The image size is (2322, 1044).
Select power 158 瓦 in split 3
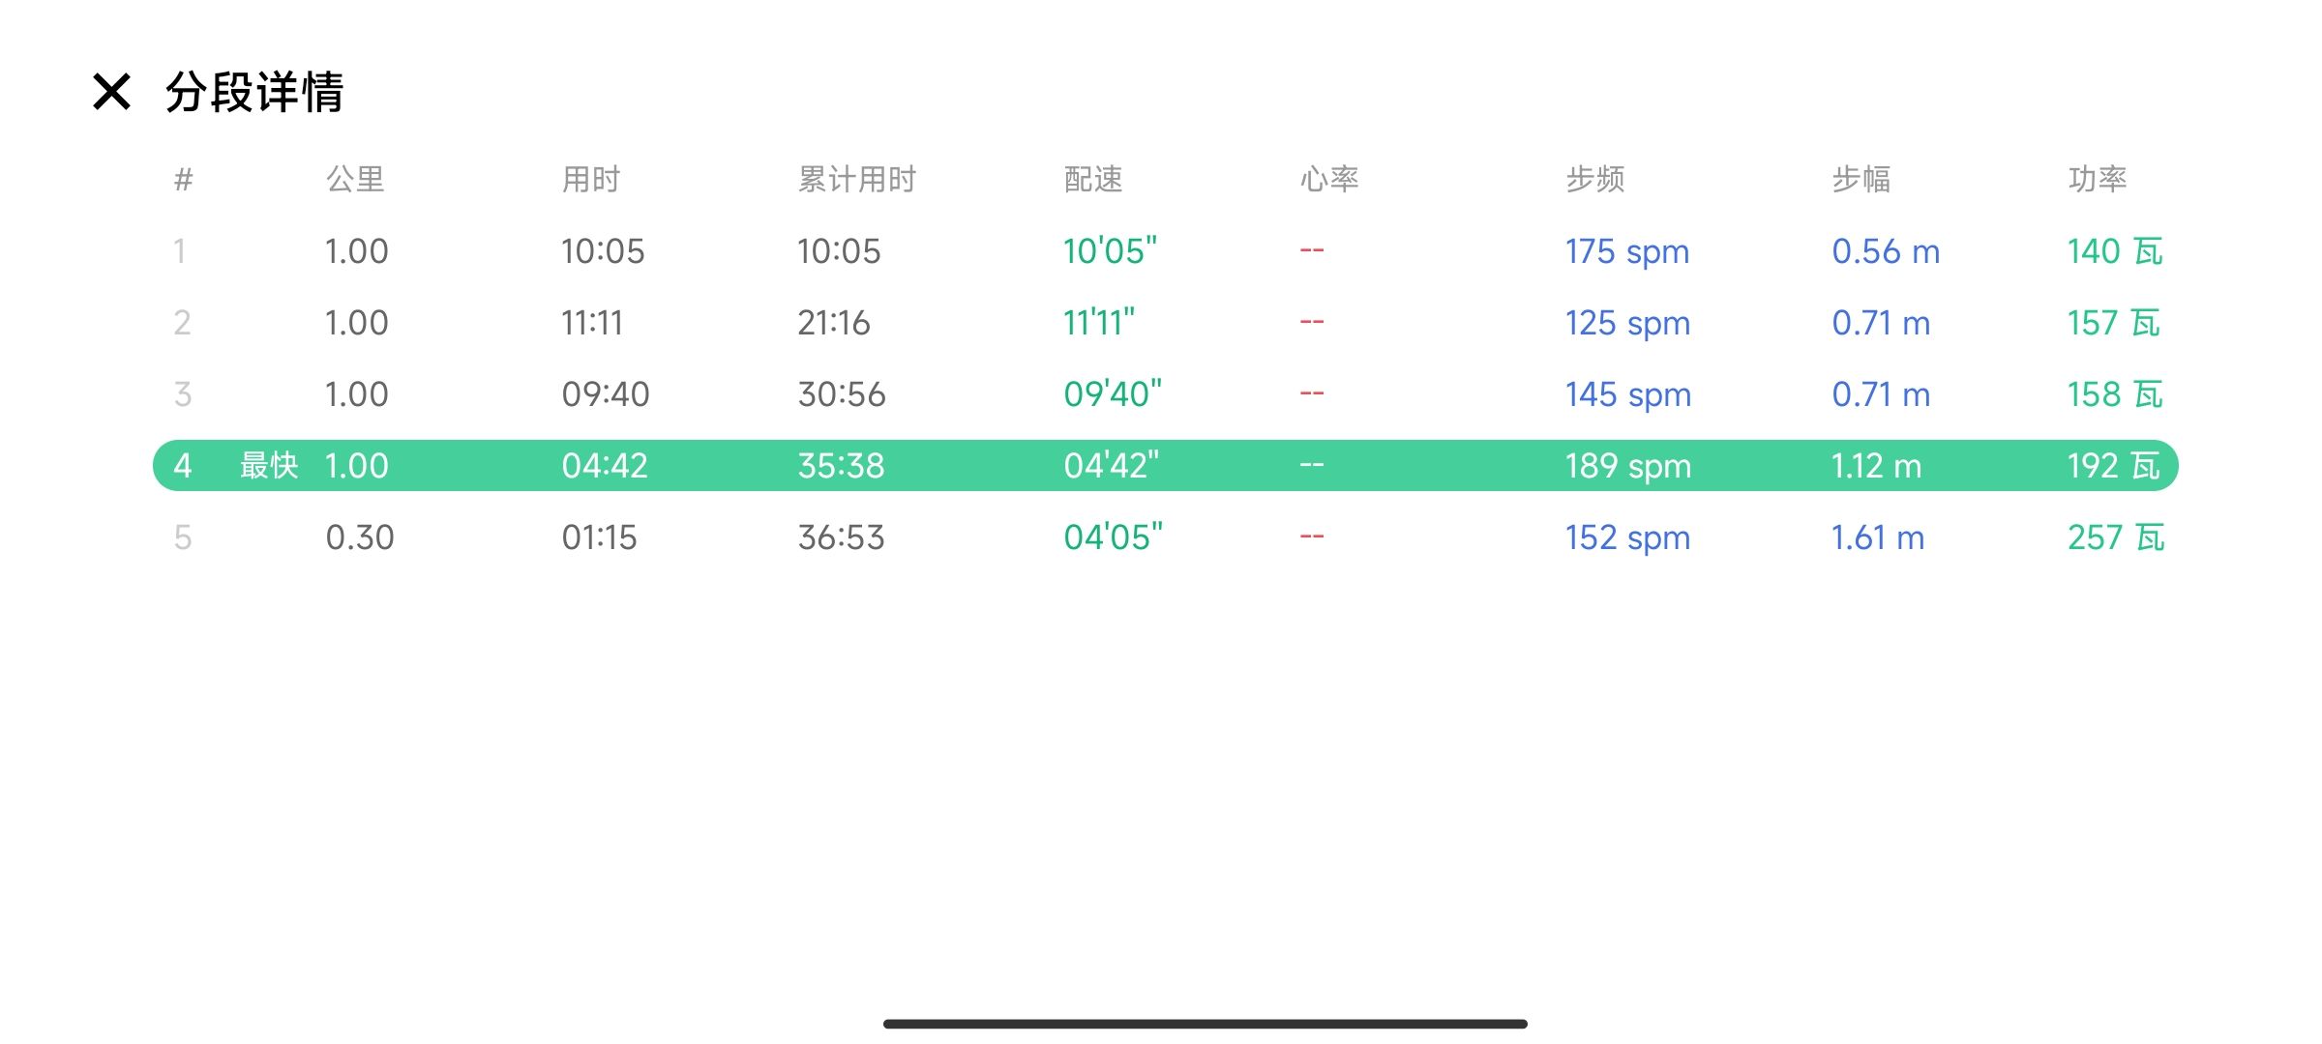tap(2115, 394)
